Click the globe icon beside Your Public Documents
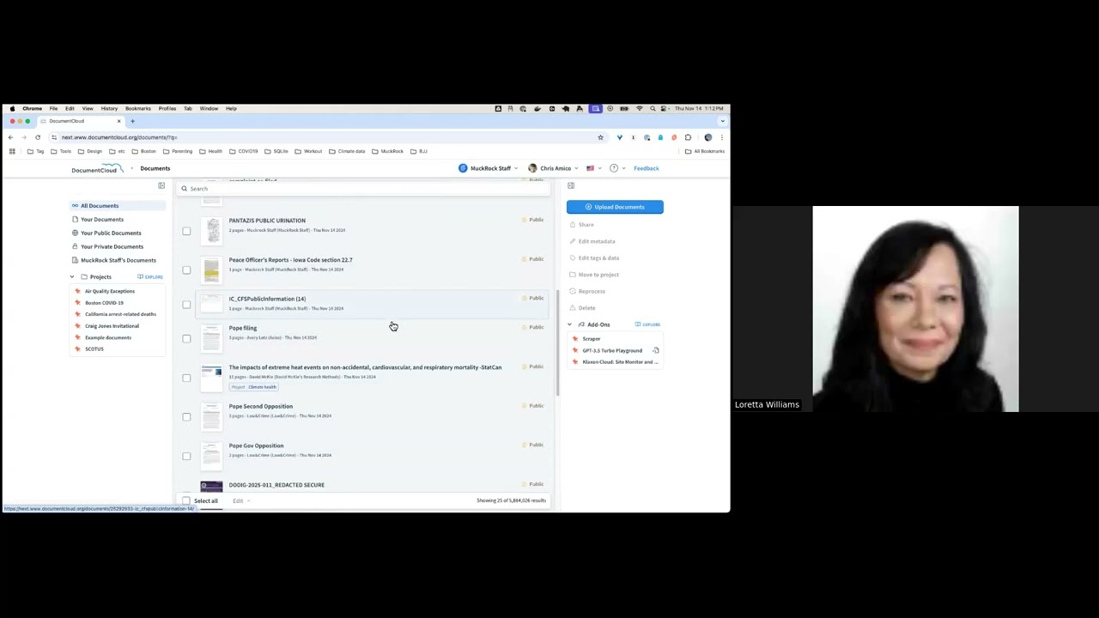 [75, 233]
